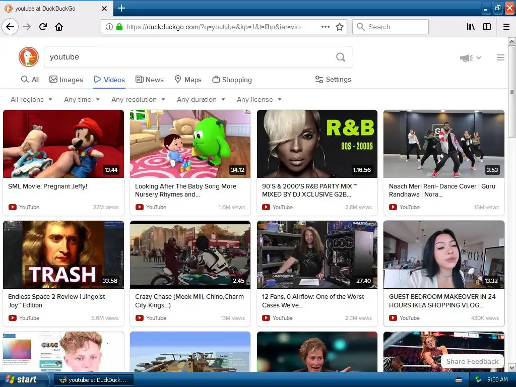Open the Naach Meri Rani dance thumbnail
Viewport: 516px width, 387px height.
tap(444, 144)
